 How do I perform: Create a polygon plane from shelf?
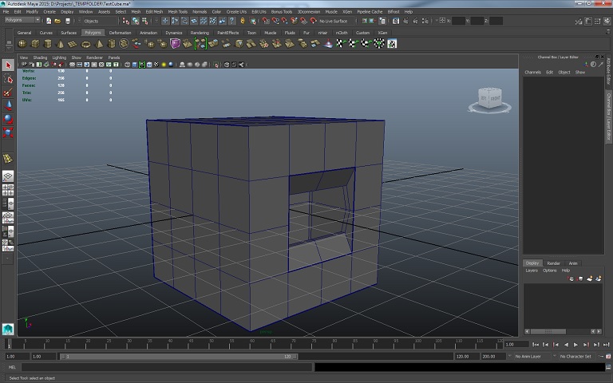(x=73, y=44)
